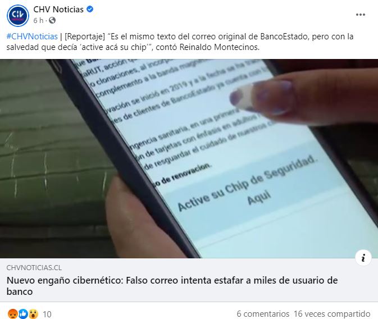Show the 6 comentarios list
Image resolution: width=378 pixels, height=319 pixels.
point(263,314)
